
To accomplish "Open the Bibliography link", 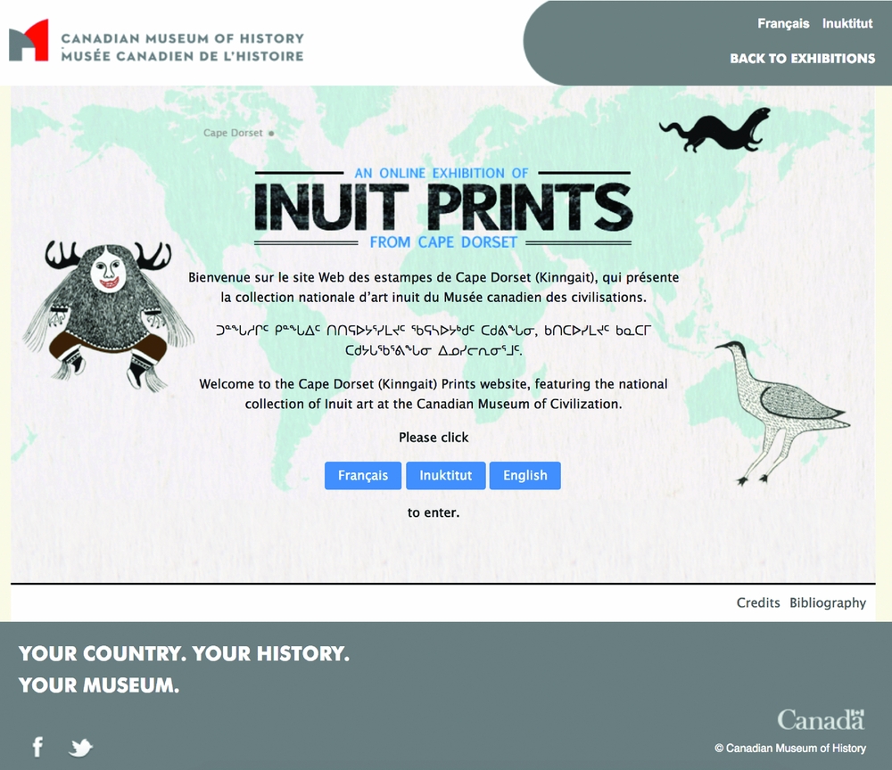I will [x=828, y=603].
